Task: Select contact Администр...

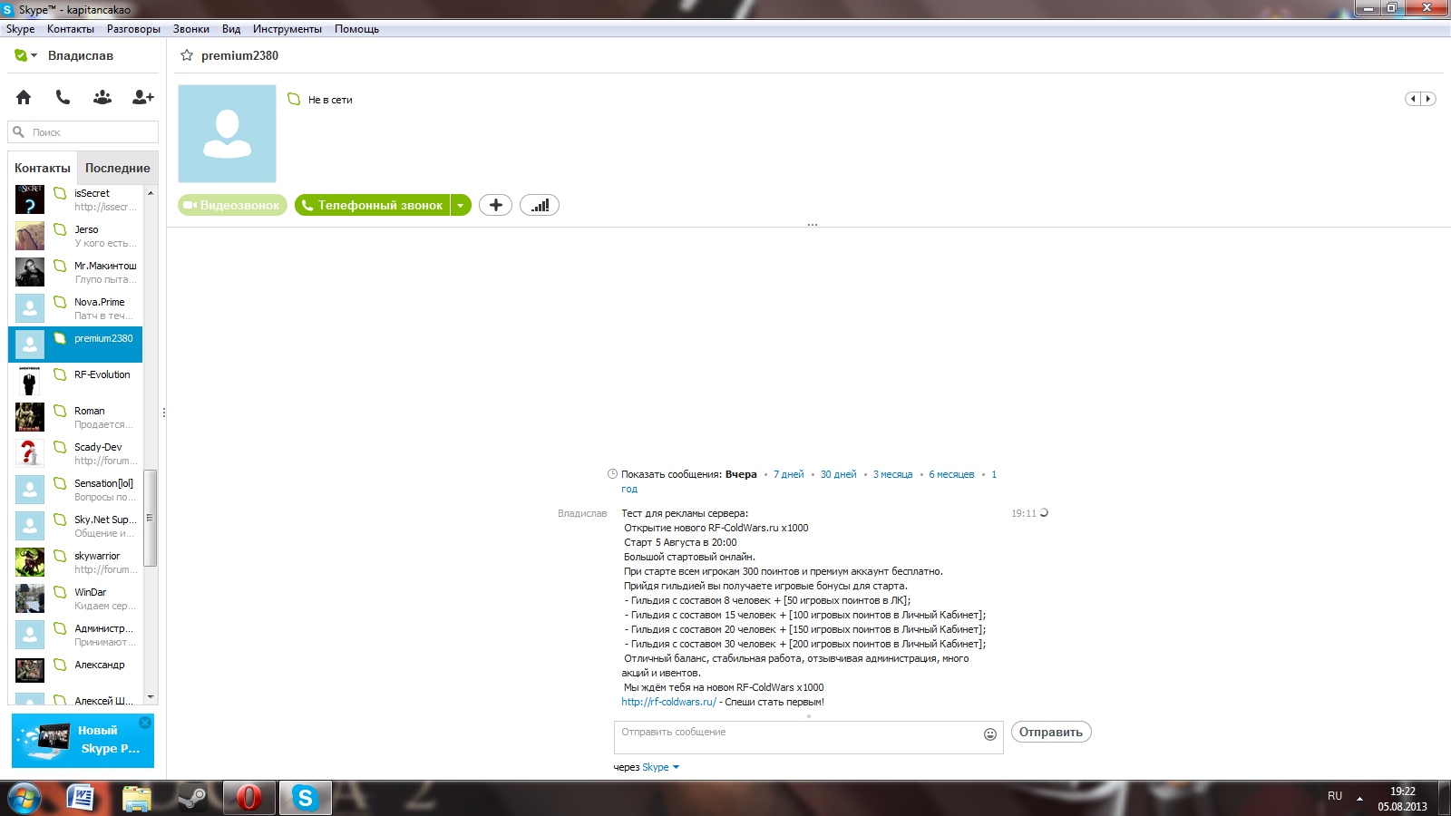Action: [75, 635]
